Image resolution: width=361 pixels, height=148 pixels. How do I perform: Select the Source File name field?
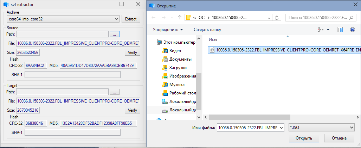click(78, 43)
